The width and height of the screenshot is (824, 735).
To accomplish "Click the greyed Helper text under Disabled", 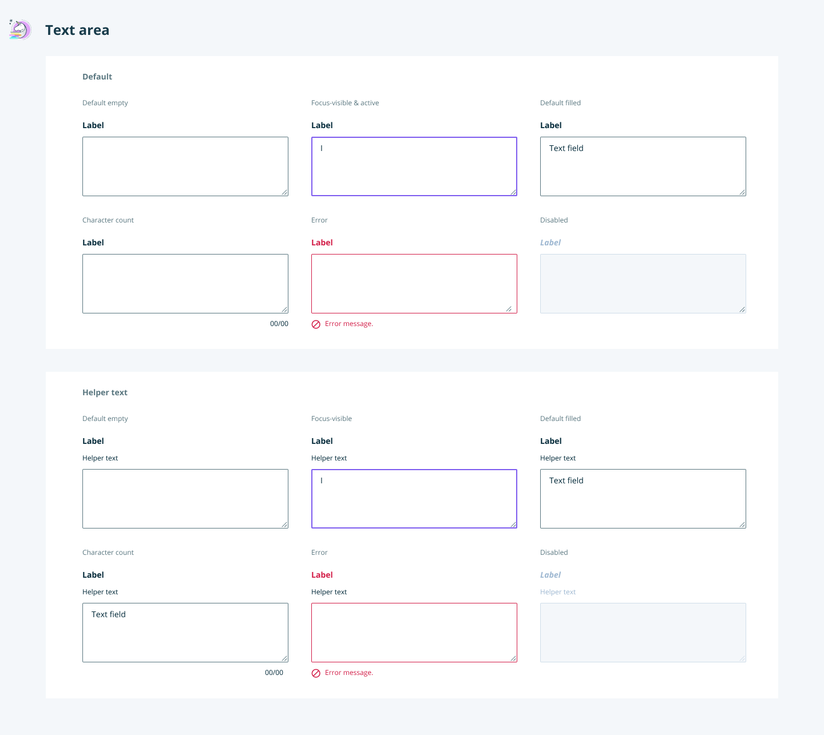I will coord(558,592).
